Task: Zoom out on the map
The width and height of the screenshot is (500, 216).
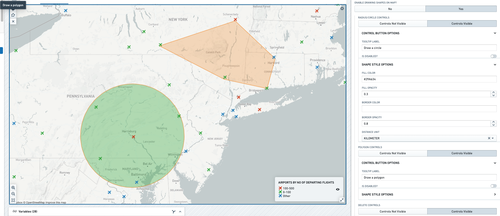Action: click(13, 194)
